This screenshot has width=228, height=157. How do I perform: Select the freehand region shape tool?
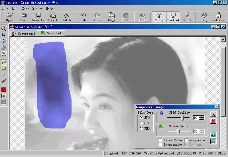coord(4,62)
